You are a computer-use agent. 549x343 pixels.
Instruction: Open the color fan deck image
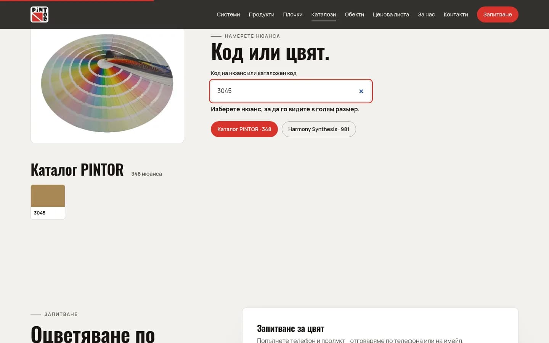click(x=107, y=84)
